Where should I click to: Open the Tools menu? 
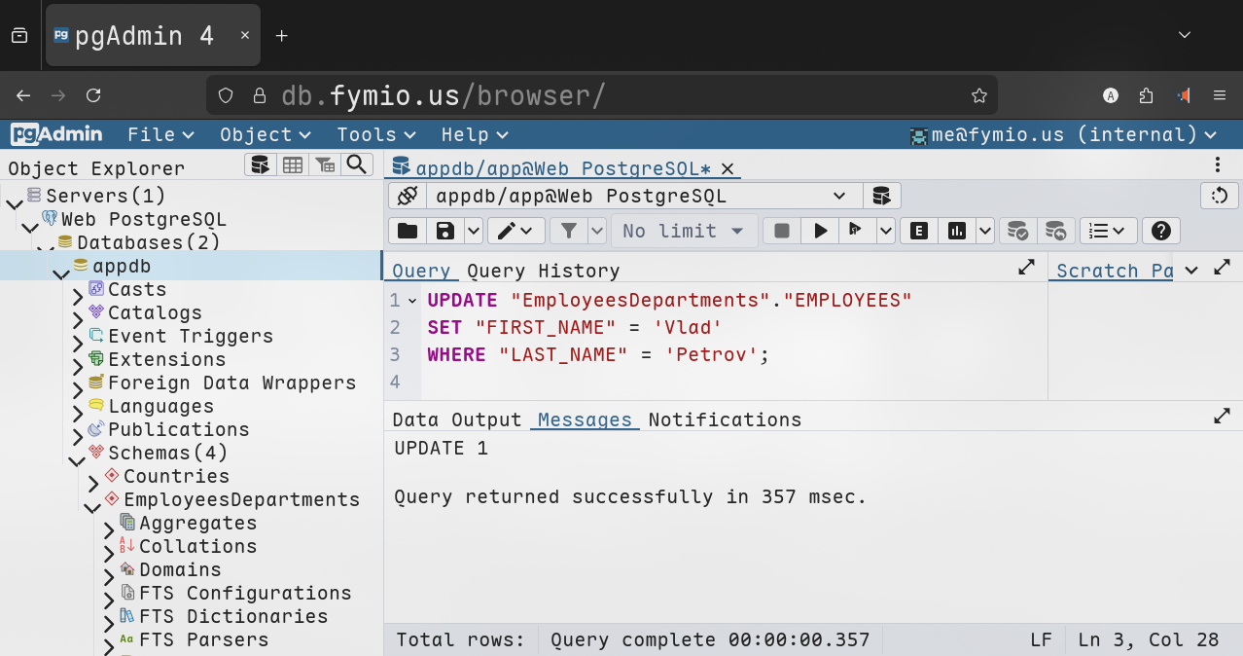coord(375,134)
